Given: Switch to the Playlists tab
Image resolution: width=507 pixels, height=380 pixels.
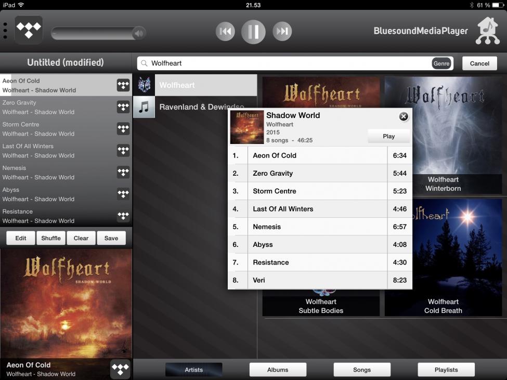Looking at the screenshot, I should tap(446, 370).
